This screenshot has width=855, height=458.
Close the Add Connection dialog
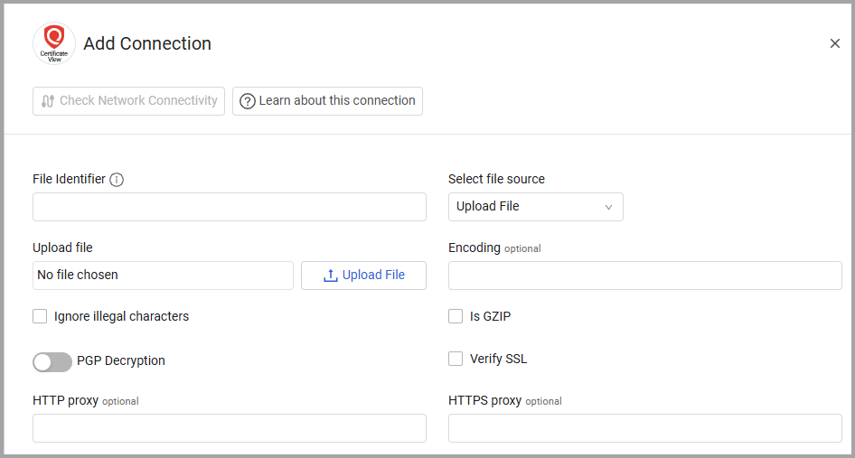pos(834,43)
